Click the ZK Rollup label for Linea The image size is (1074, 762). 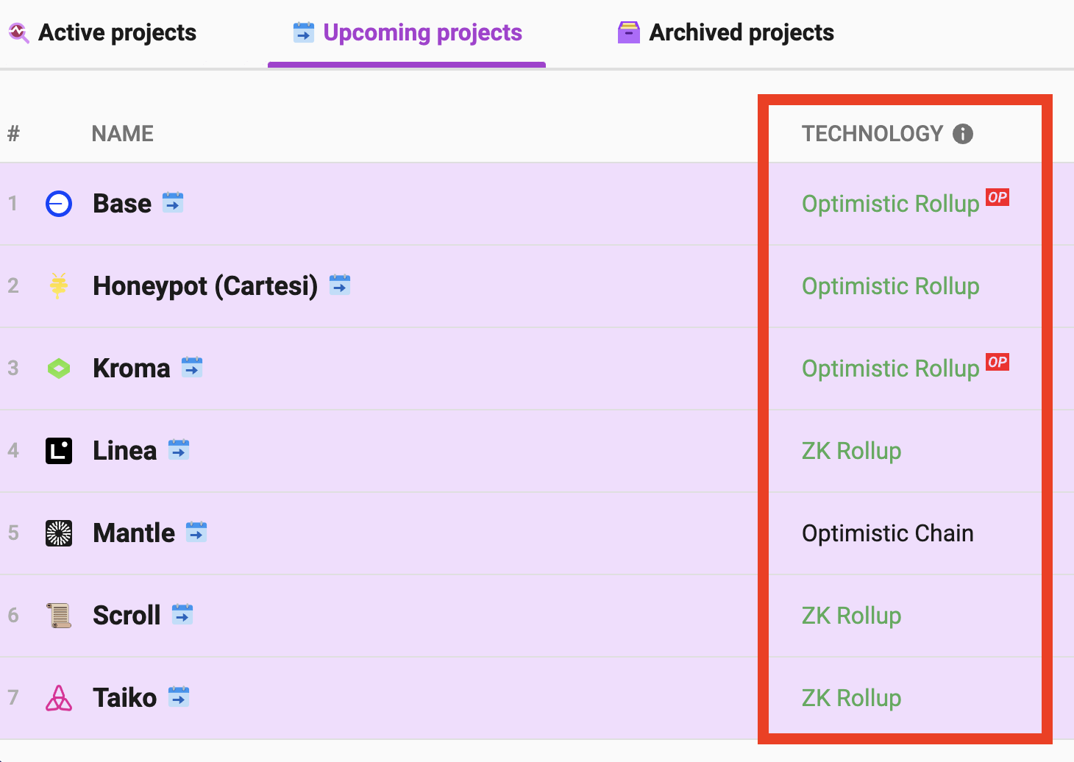(x=851, y=451)
